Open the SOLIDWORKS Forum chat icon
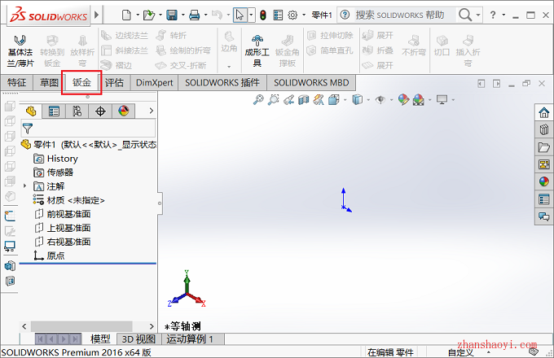Image resolution: width=554 pixels, height=358 pixels. (544, 216)
